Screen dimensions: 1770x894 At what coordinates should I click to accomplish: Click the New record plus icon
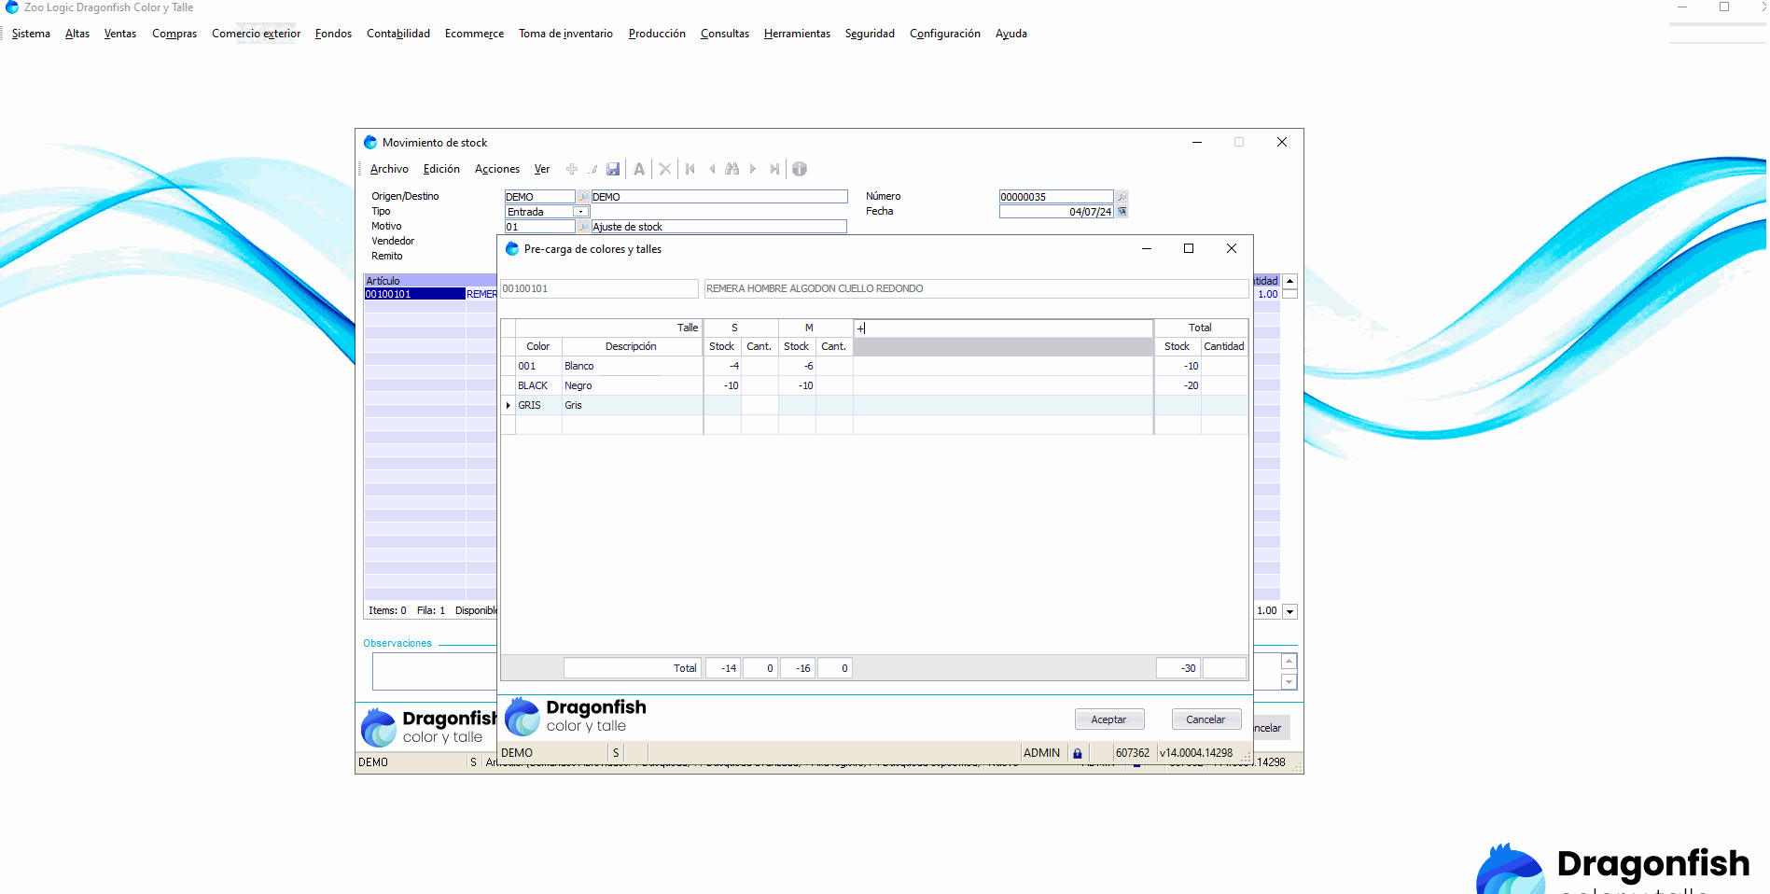572,169
